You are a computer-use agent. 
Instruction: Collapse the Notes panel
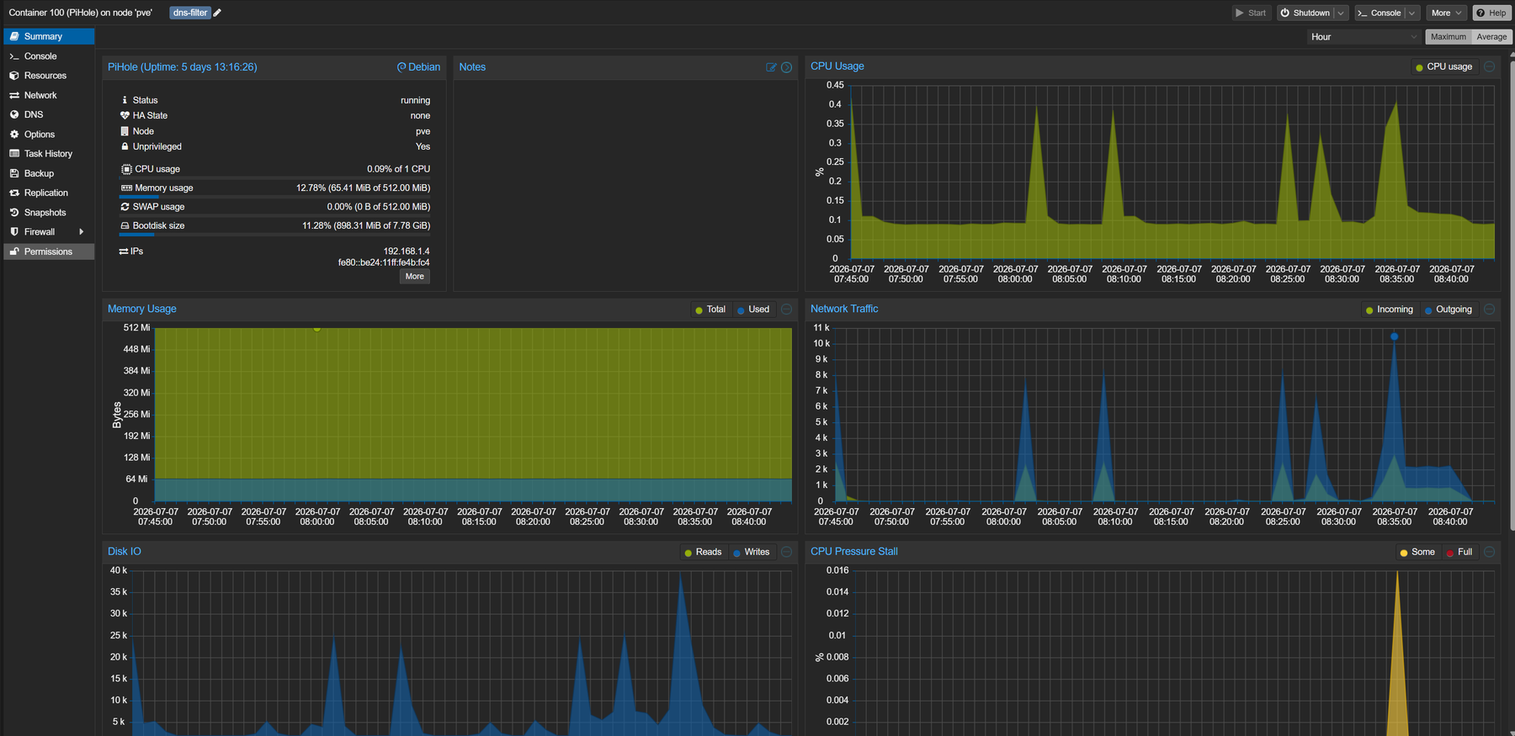[x=786, y=67]
